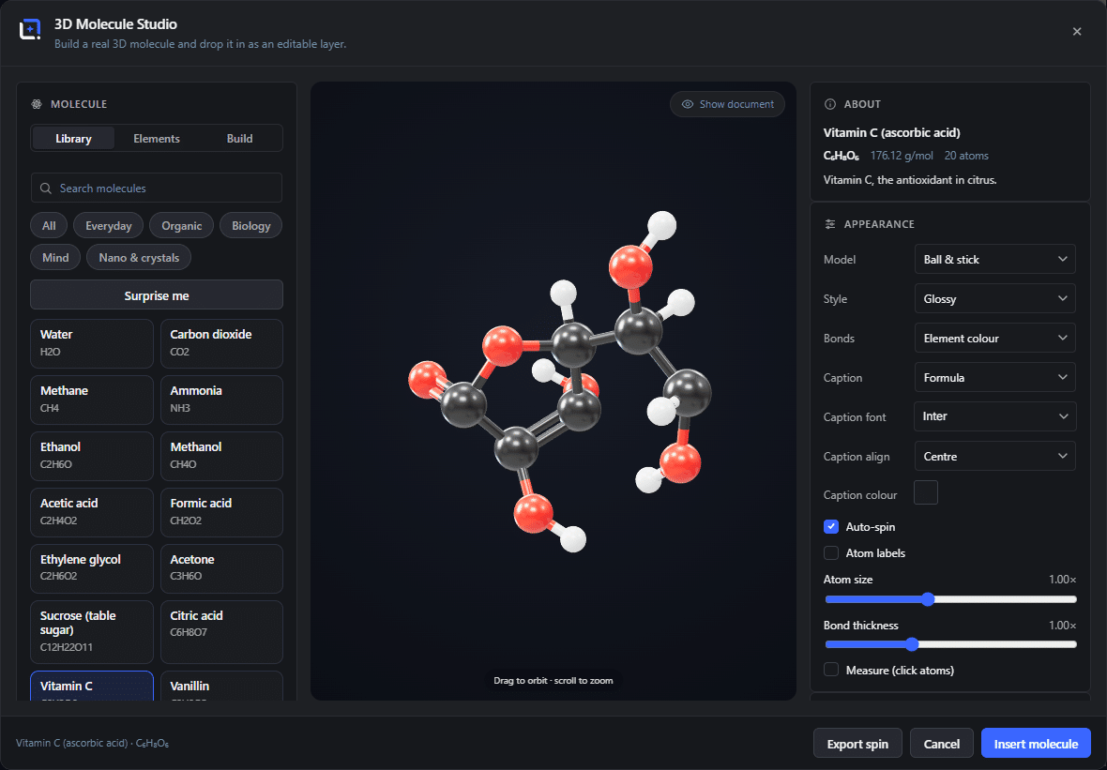Open the Bonds dropdown showing Element colour
Image resolution: width=1107 pixels, height=770 pixels.
pos(994,338)
